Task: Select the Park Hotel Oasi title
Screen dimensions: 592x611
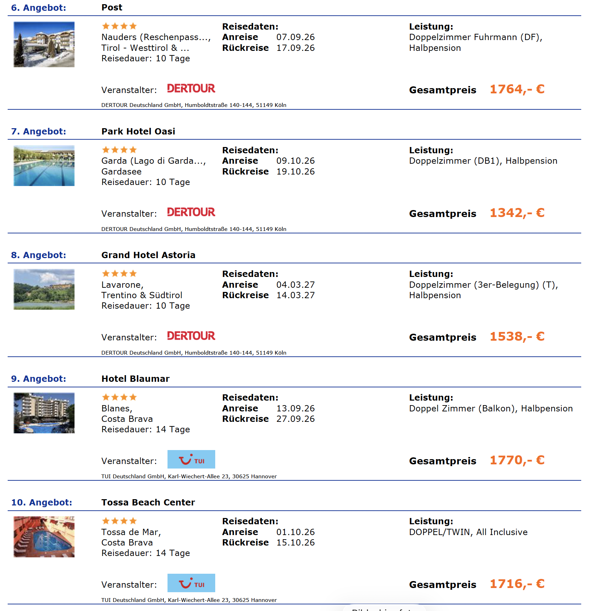Action: point(138,131)
